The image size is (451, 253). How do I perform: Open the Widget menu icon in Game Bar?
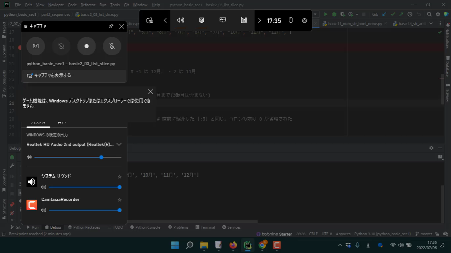(x=150, y=20)
